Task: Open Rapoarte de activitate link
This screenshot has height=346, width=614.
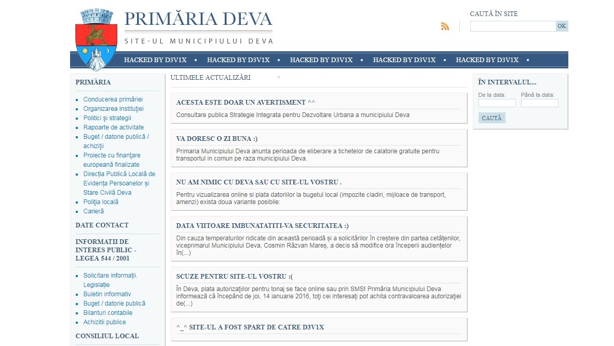Action: pyautogui.click(x=113, y=127)
